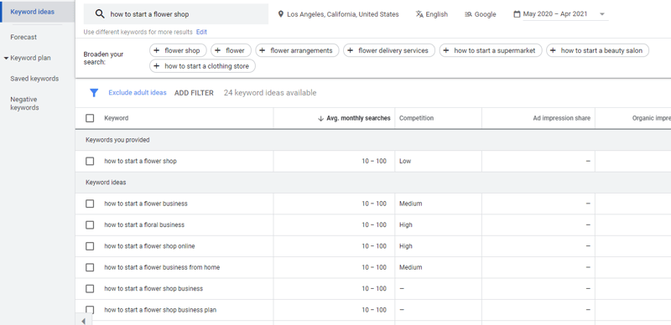Check the 'how to start a floral business' row
Image resolution: width=671 pixels, height=325 pixels.
(90, 225)
